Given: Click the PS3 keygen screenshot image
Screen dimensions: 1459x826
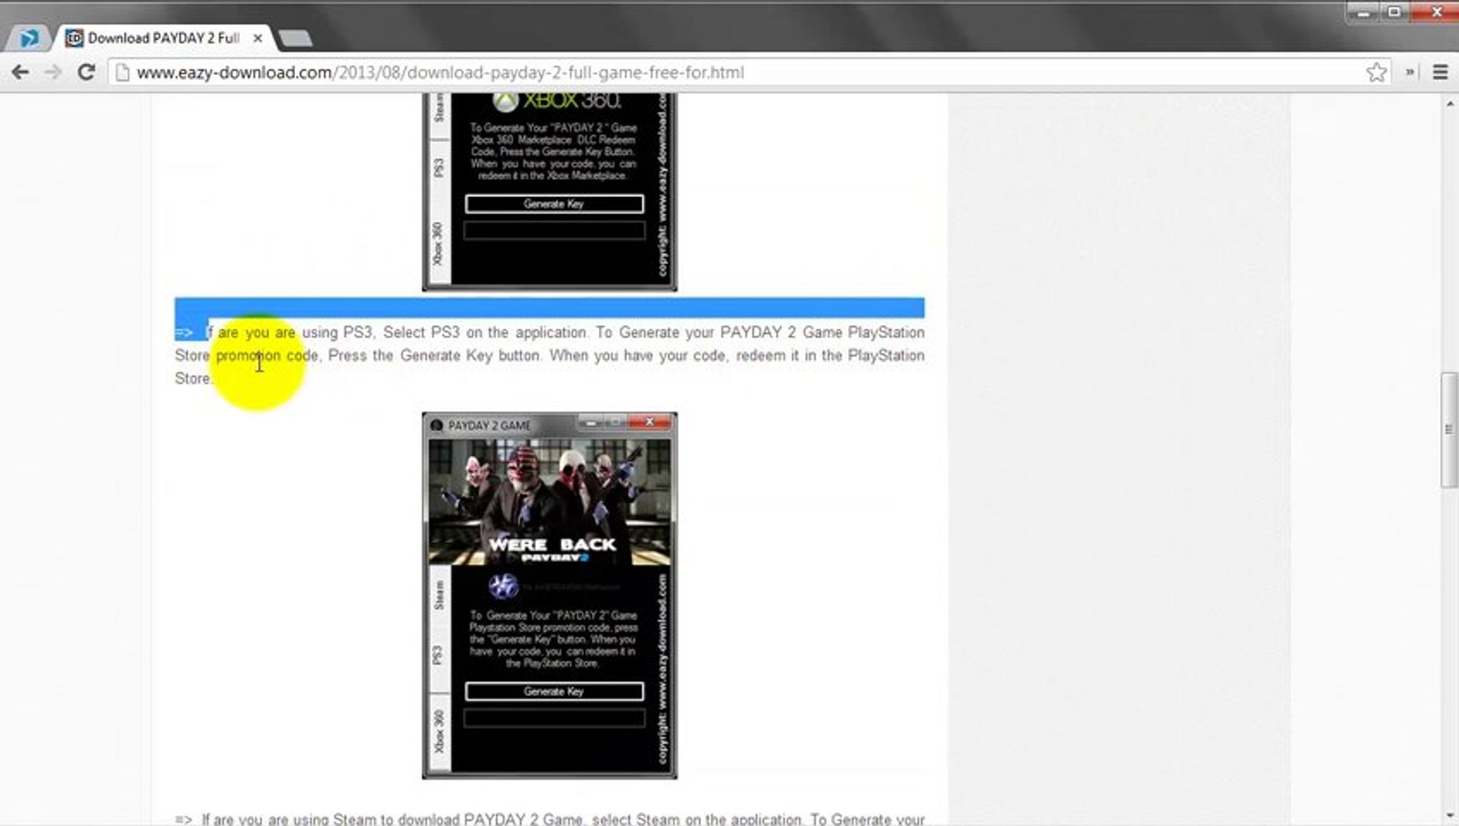Looking at the screenshot, I should tap(549, 596).
